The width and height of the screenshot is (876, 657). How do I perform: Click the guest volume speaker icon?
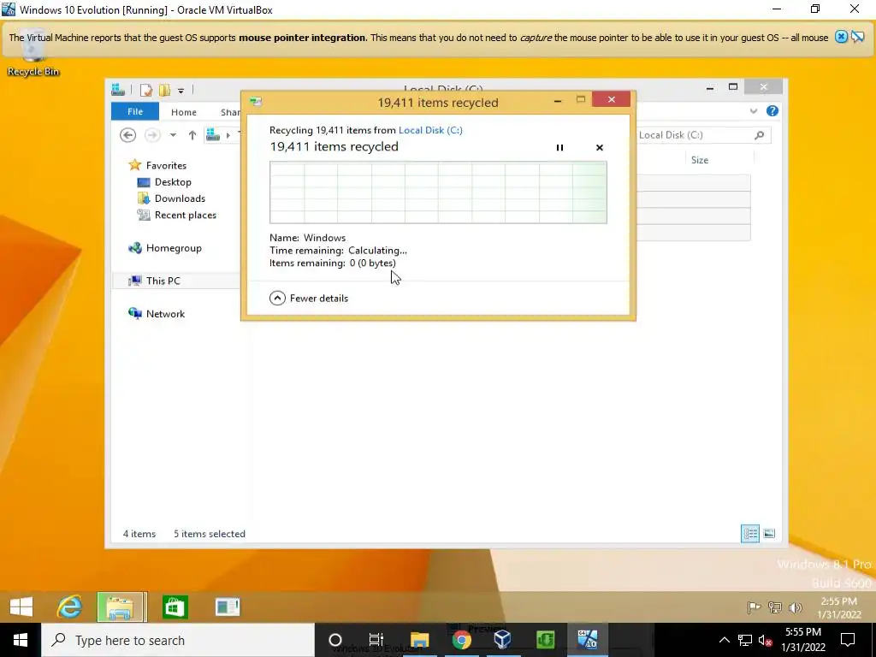click(x=795, y=607)
